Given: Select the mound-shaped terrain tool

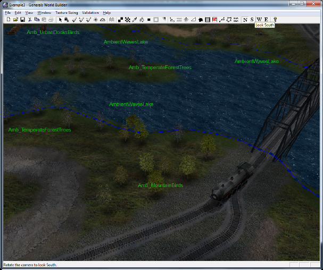Looking at the screenshot, I should (x=103, y=20).
